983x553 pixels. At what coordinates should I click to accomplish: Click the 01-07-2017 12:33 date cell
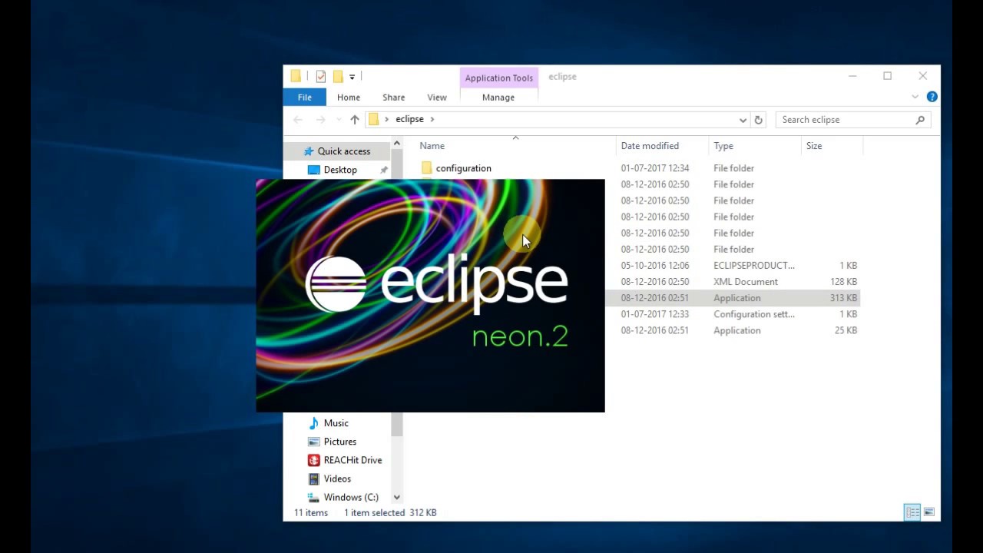click(655, 314)
